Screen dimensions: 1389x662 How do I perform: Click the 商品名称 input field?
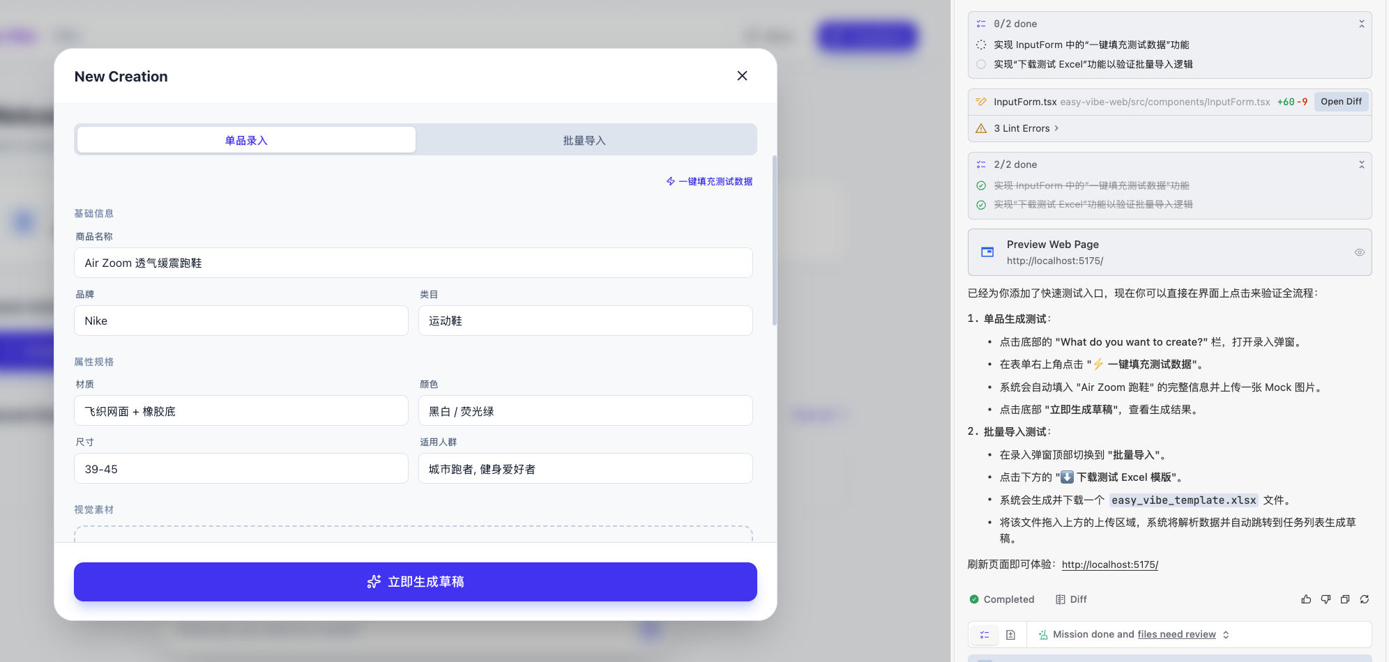click(x=413, y=263)
